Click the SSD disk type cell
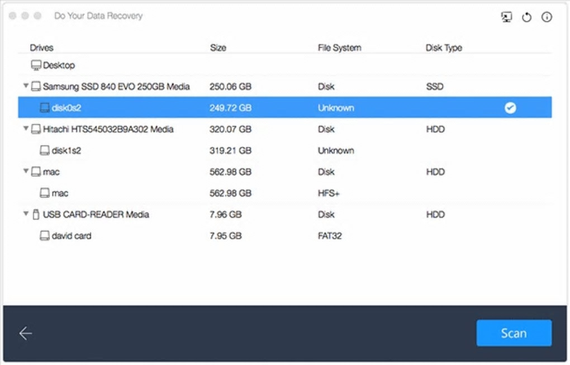Screen dimensions: 570x365 point(435,87)
